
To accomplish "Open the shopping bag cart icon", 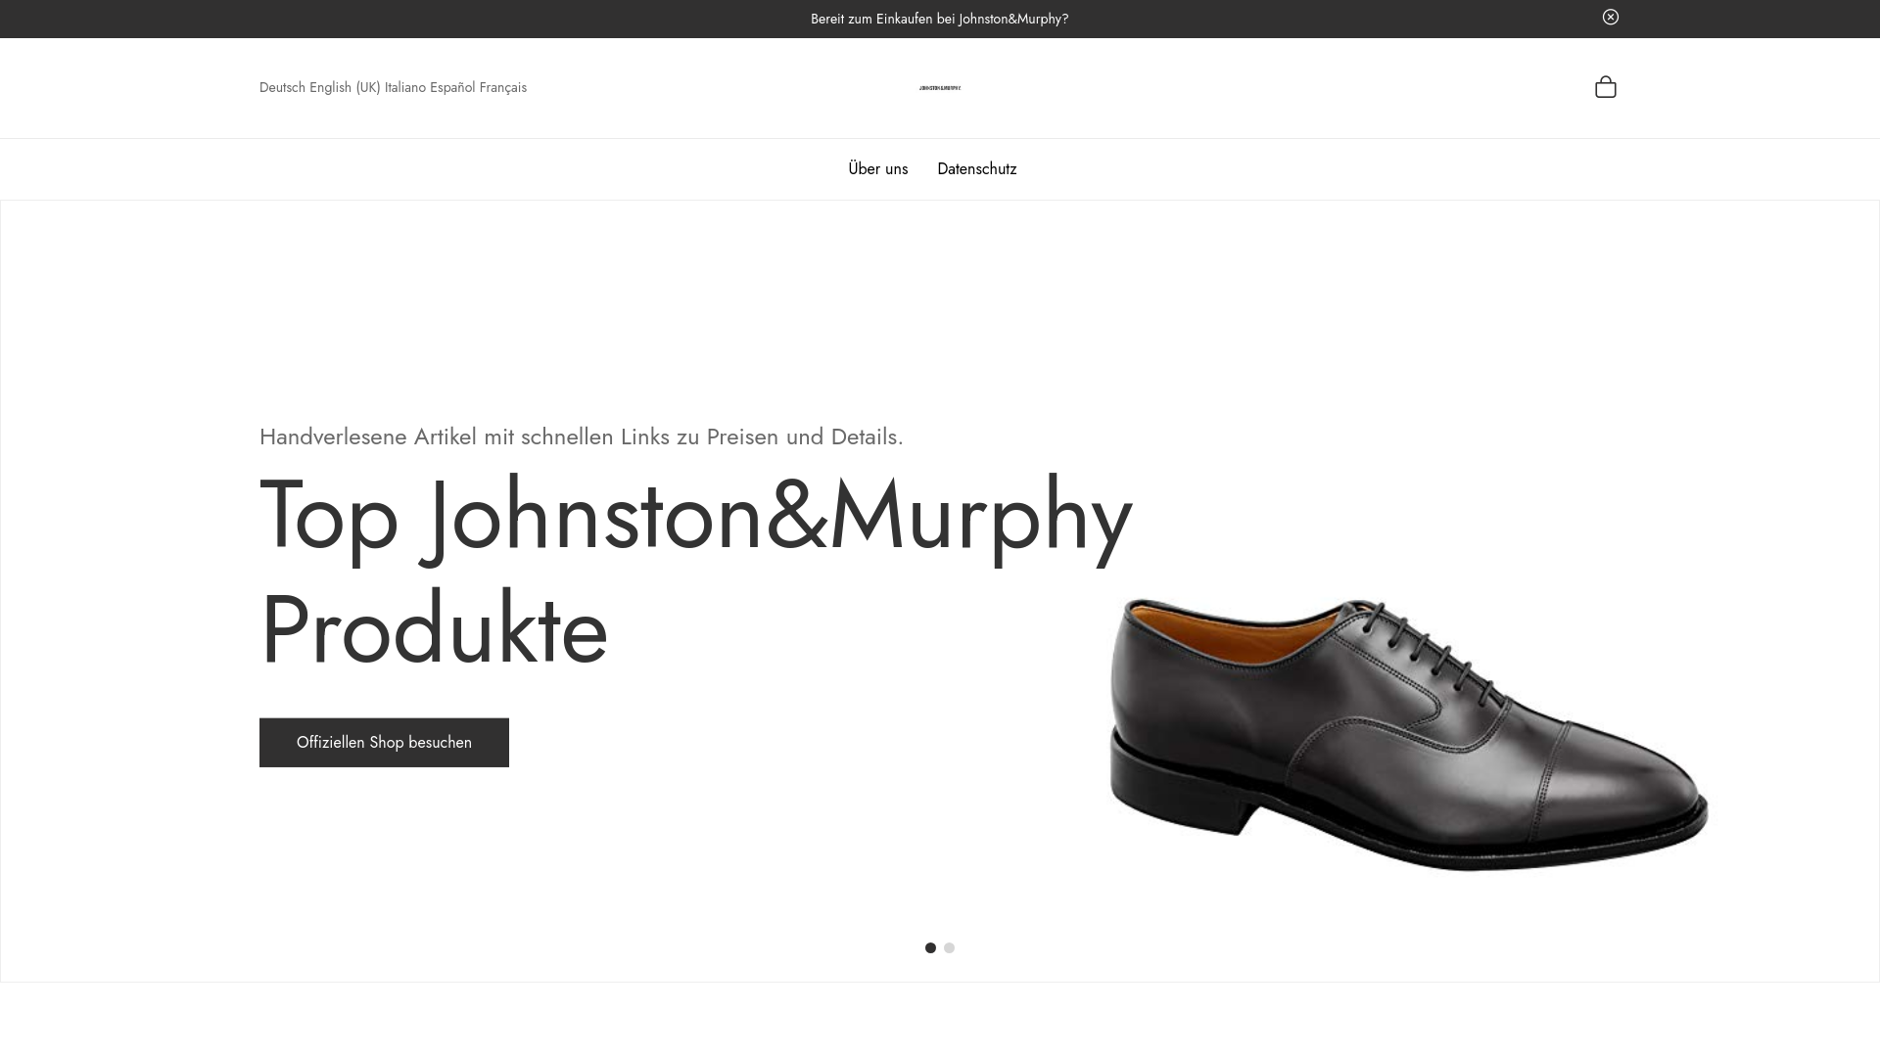I will click(1605, 87).
